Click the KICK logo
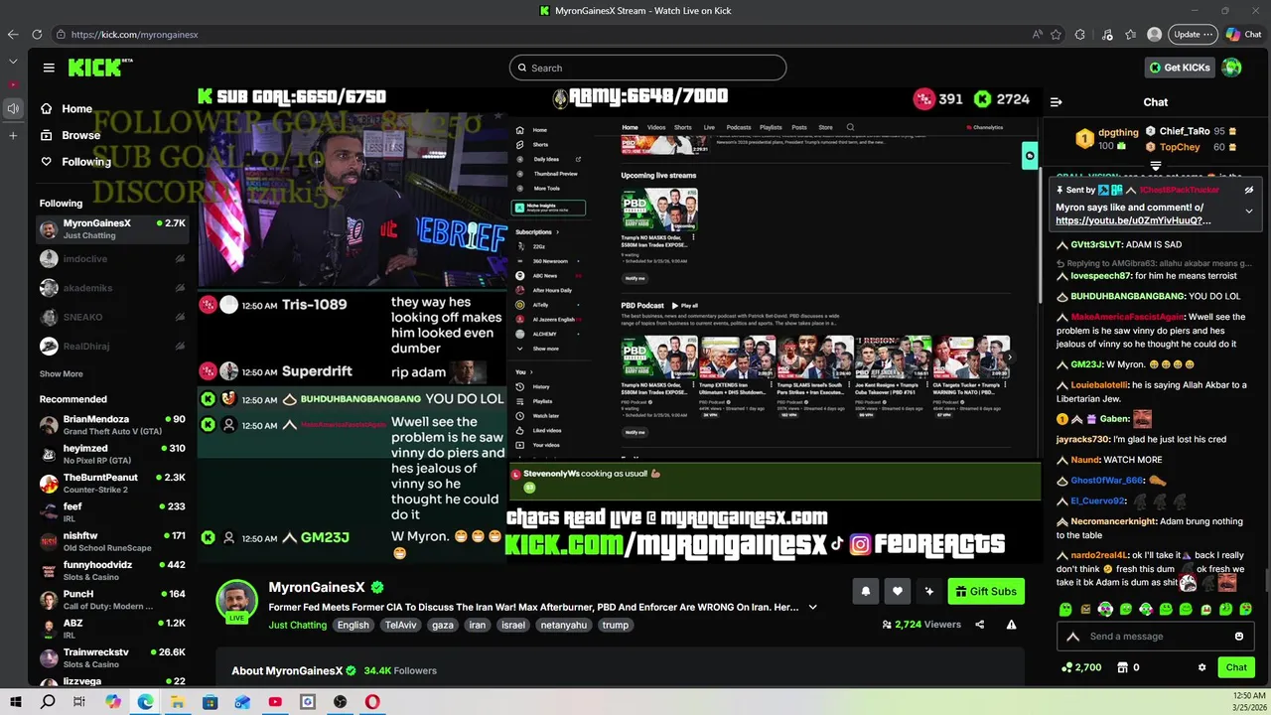This screenshot has width=1271, height=715. [x=97, y=68]
